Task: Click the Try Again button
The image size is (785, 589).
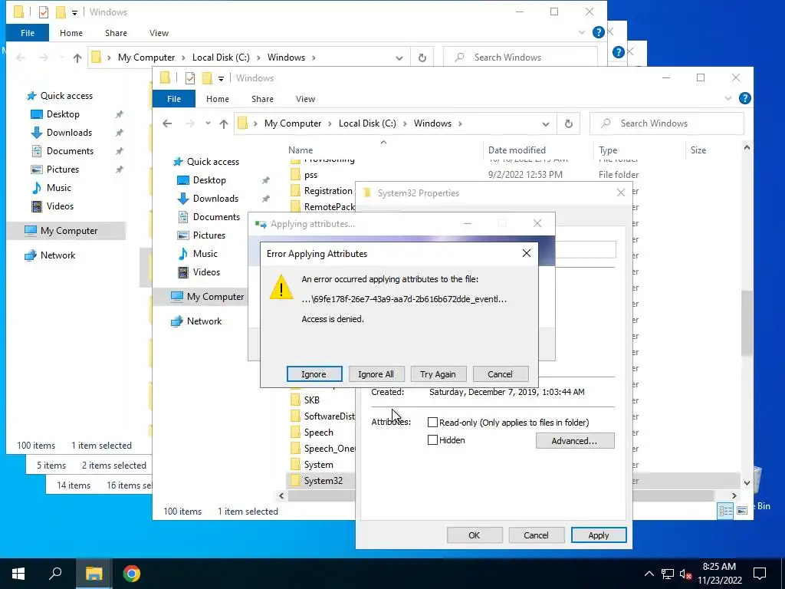Action: [x=438, y=374]
